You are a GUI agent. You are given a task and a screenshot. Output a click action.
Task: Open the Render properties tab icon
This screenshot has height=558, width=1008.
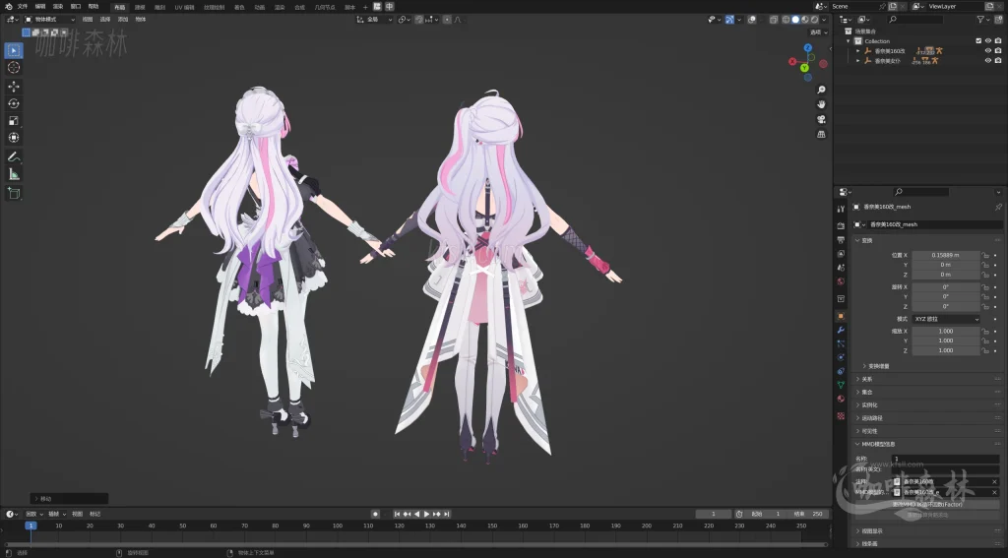point(841,225)
